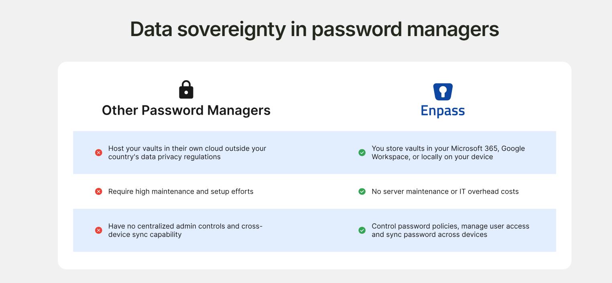Click 'and sync password across devices' line
The height and width of the screenshot is (283, 612).
coord(429,234)
